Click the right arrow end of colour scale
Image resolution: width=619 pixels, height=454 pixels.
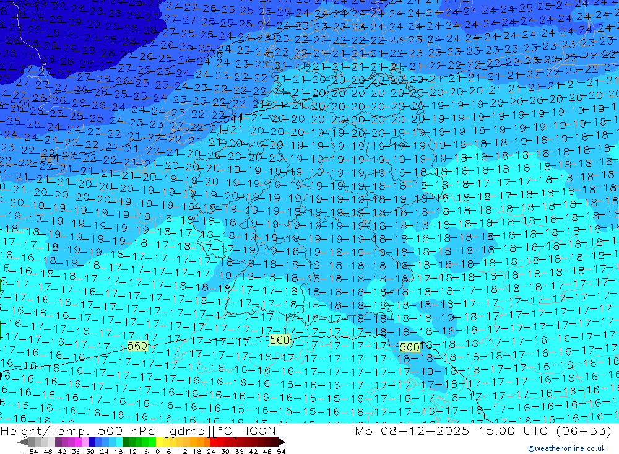280,442
